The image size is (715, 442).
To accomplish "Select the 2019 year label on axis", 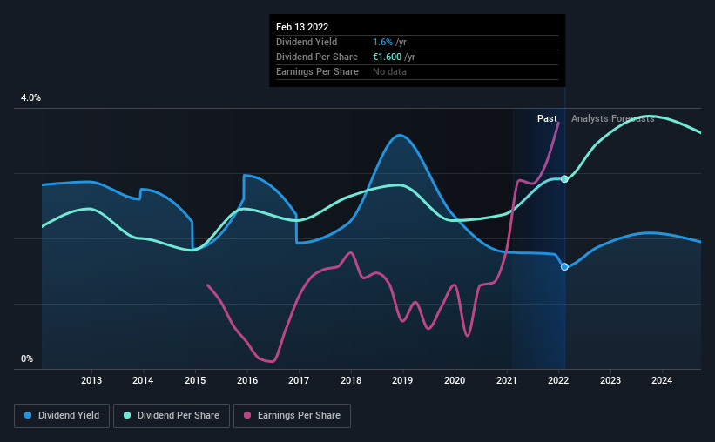I will (x=402, y=380).
